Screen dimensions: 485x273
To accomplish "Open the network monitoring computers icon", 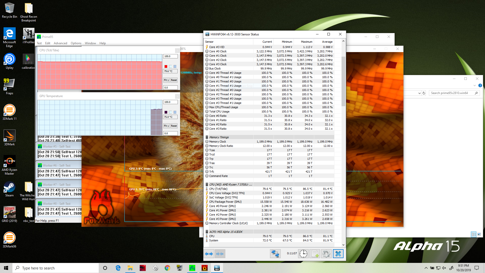I will [x=275, y=254].
